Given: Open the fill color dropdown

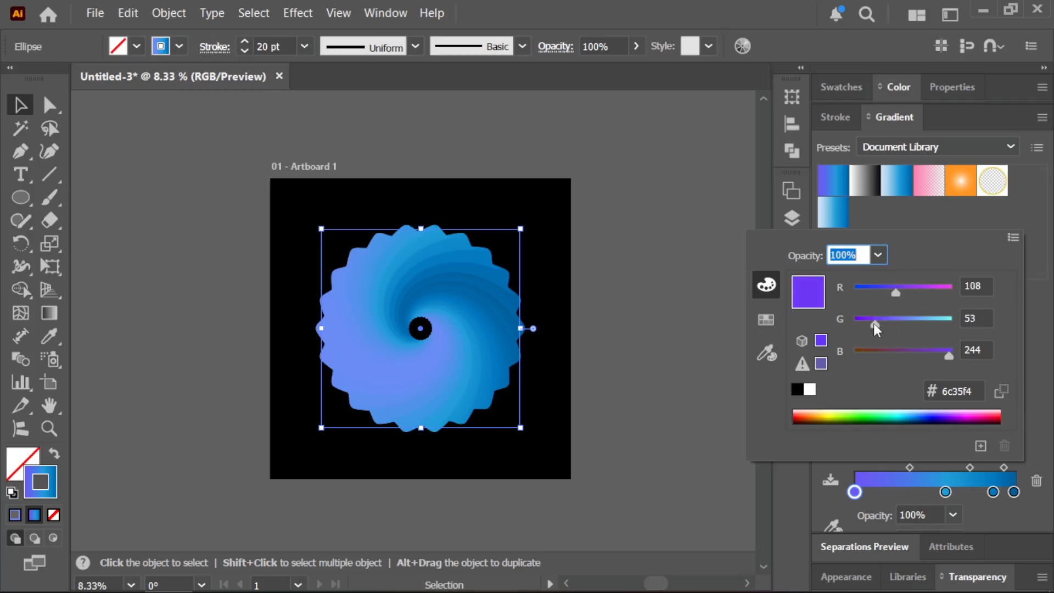Looking at the screenshot, I should [137, 47].
